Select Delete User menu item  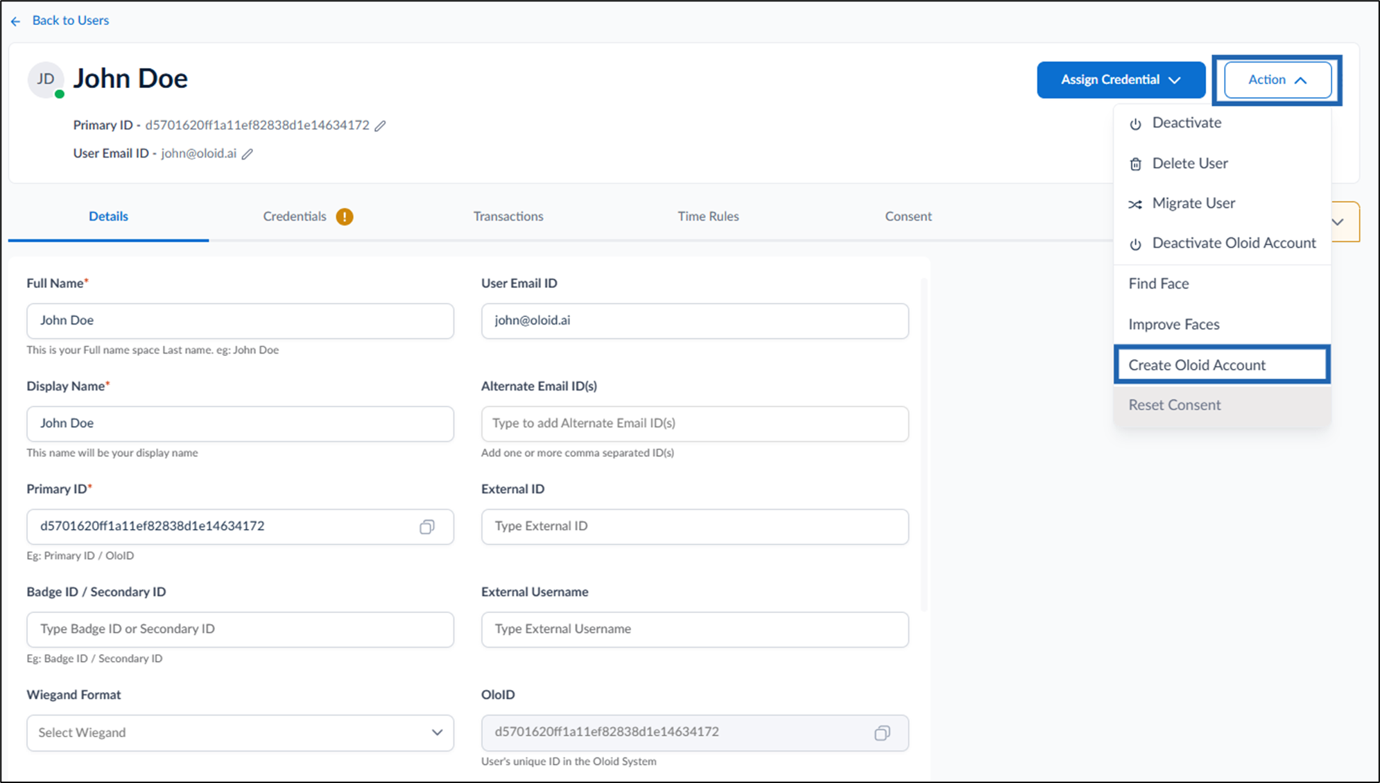pyautogui.click(x=1222, y=163)
